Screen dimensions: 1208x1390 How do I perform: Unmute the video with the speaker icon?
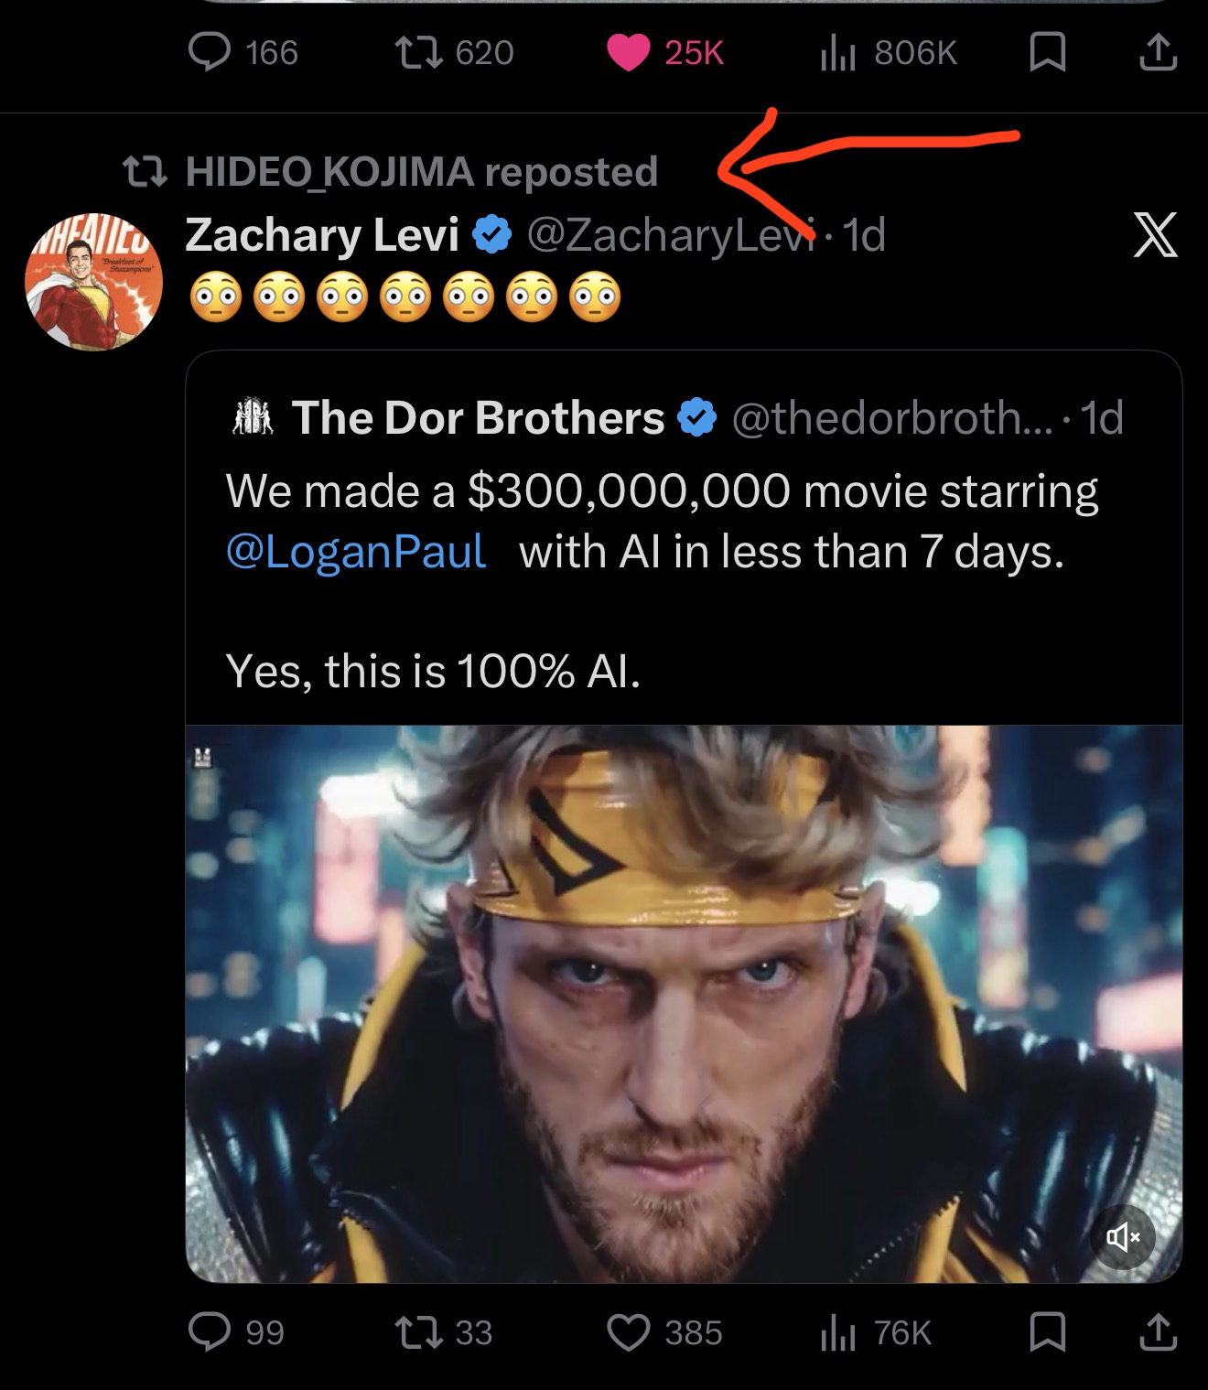(1123, 1238)
